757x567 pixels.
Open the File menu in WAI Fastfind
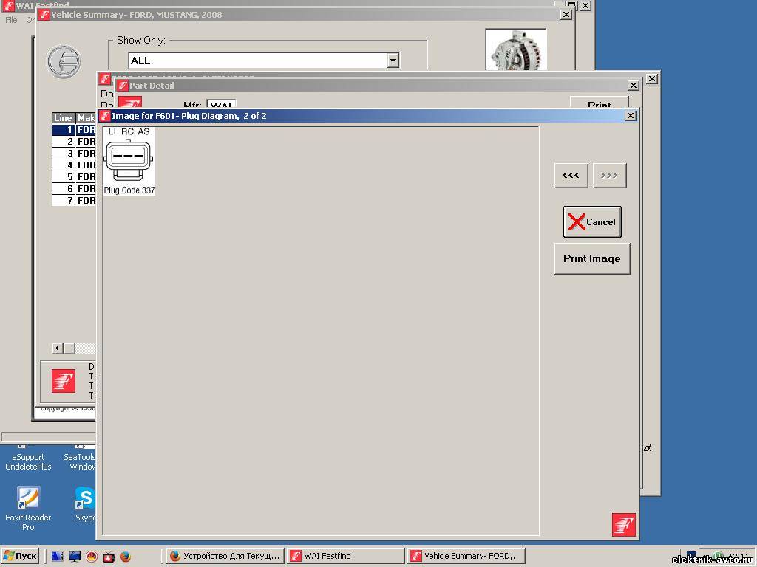click(x=11, y=20)
